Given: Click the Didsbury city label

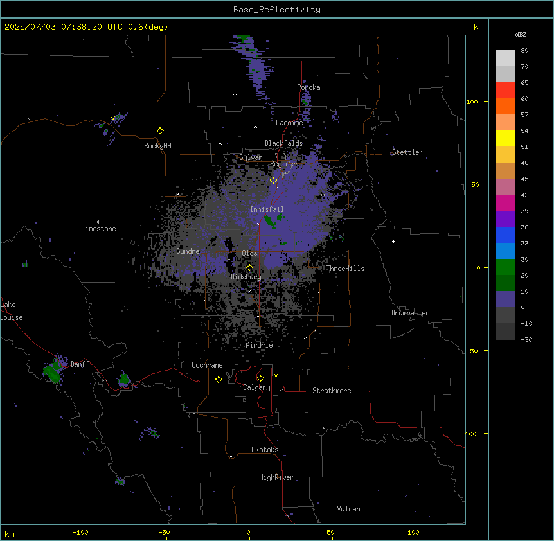Looking at the screenshot, I should click(x=246, y=277).
